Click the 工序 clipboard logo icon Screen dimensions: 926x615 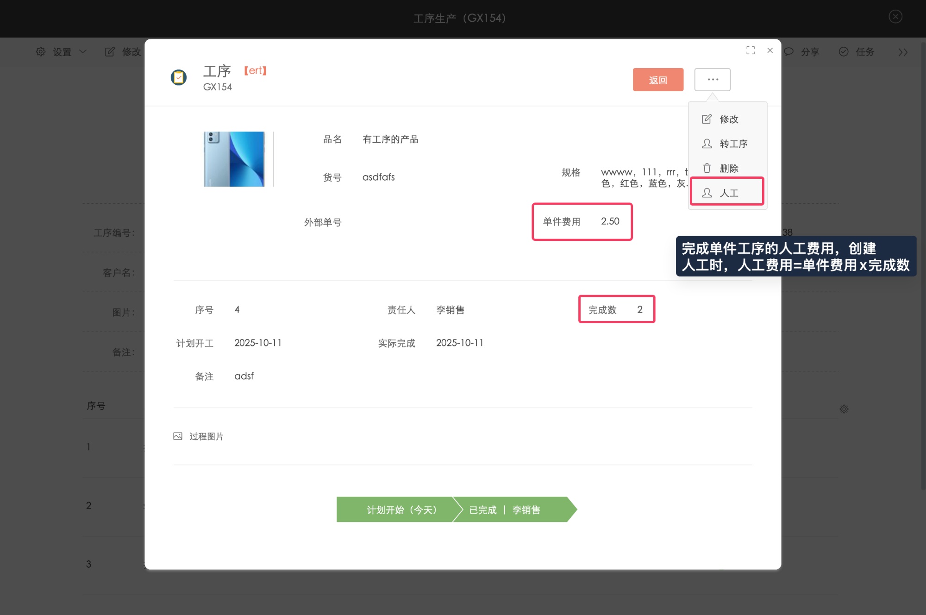(x=179, y=77)
